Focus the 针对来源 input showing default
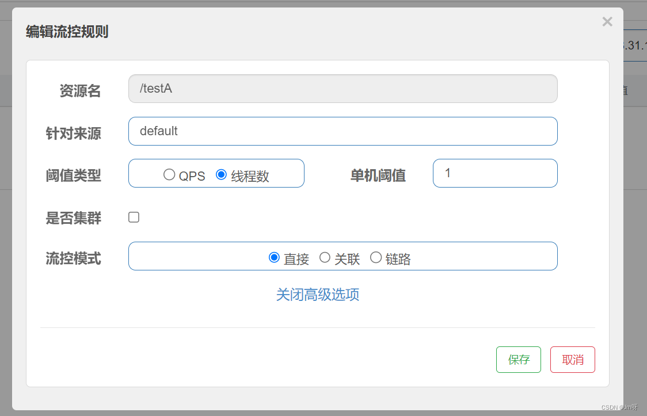The width and height of the screenshot is (647, 416). pyautogui.click(x=342, y=131)
